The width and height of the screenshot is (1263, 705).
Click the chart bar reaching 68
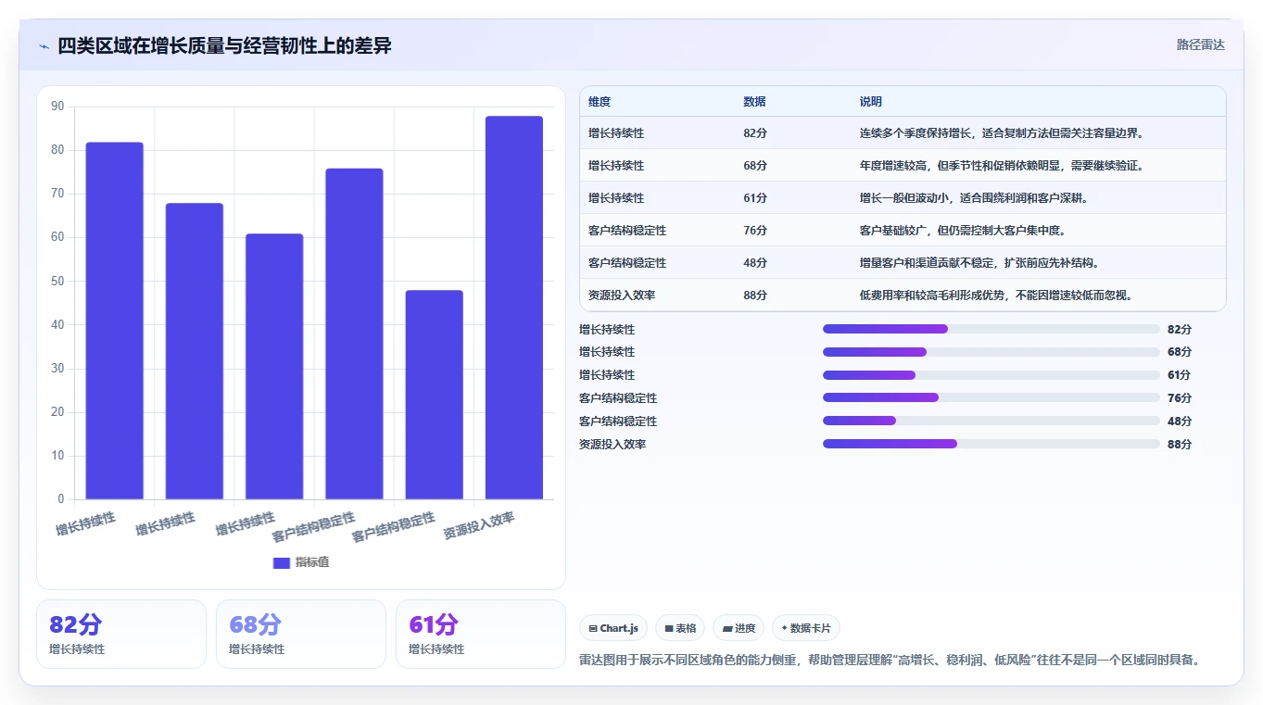[195, 351]
